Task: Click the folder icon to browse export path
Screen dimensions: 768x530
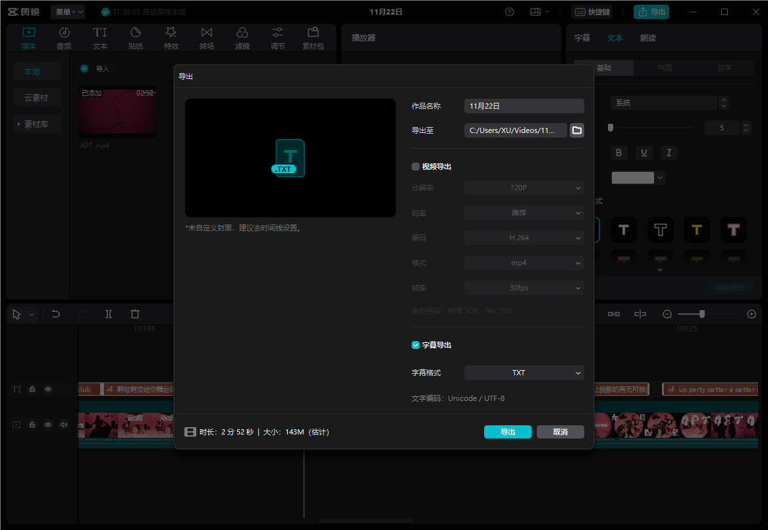Action: [577, 130]
